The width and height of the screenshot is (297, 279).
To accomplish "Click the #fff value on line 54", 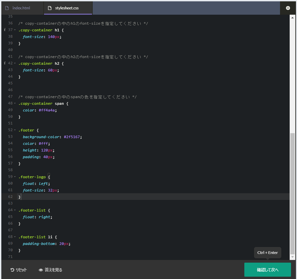I will click(x=43, y=144).
